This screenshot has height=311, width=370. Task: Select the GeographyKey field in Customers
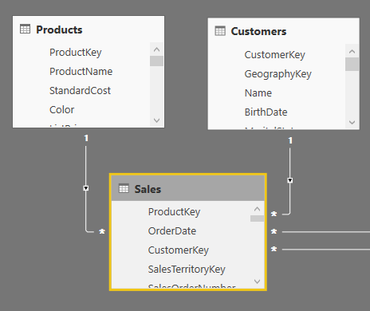(277, 74)
